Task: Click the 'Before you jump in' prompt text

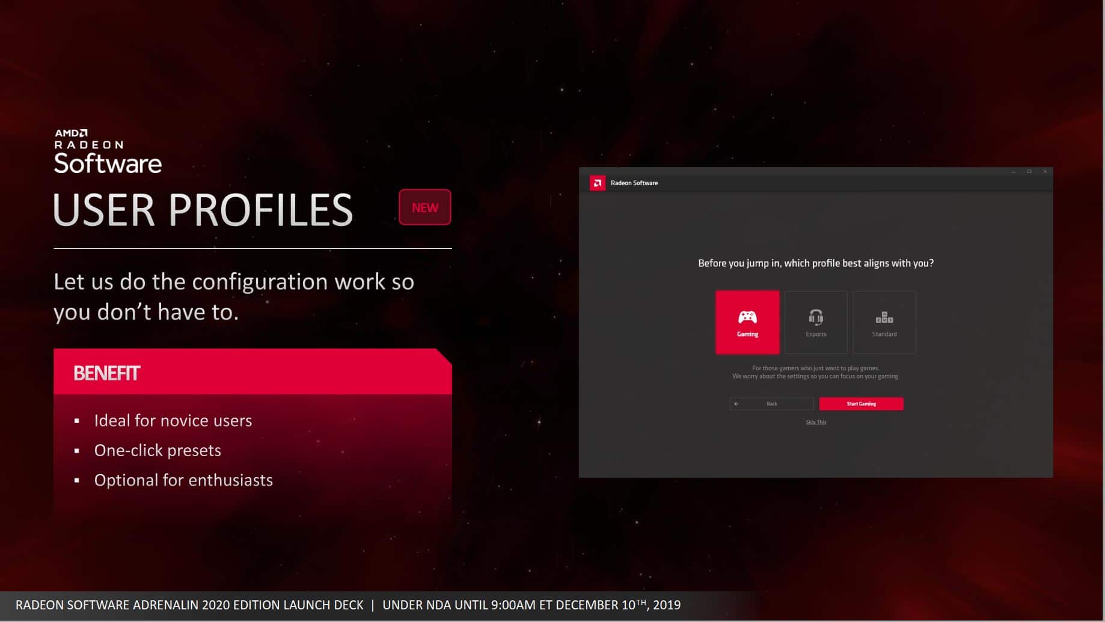Action: [816, 263]
